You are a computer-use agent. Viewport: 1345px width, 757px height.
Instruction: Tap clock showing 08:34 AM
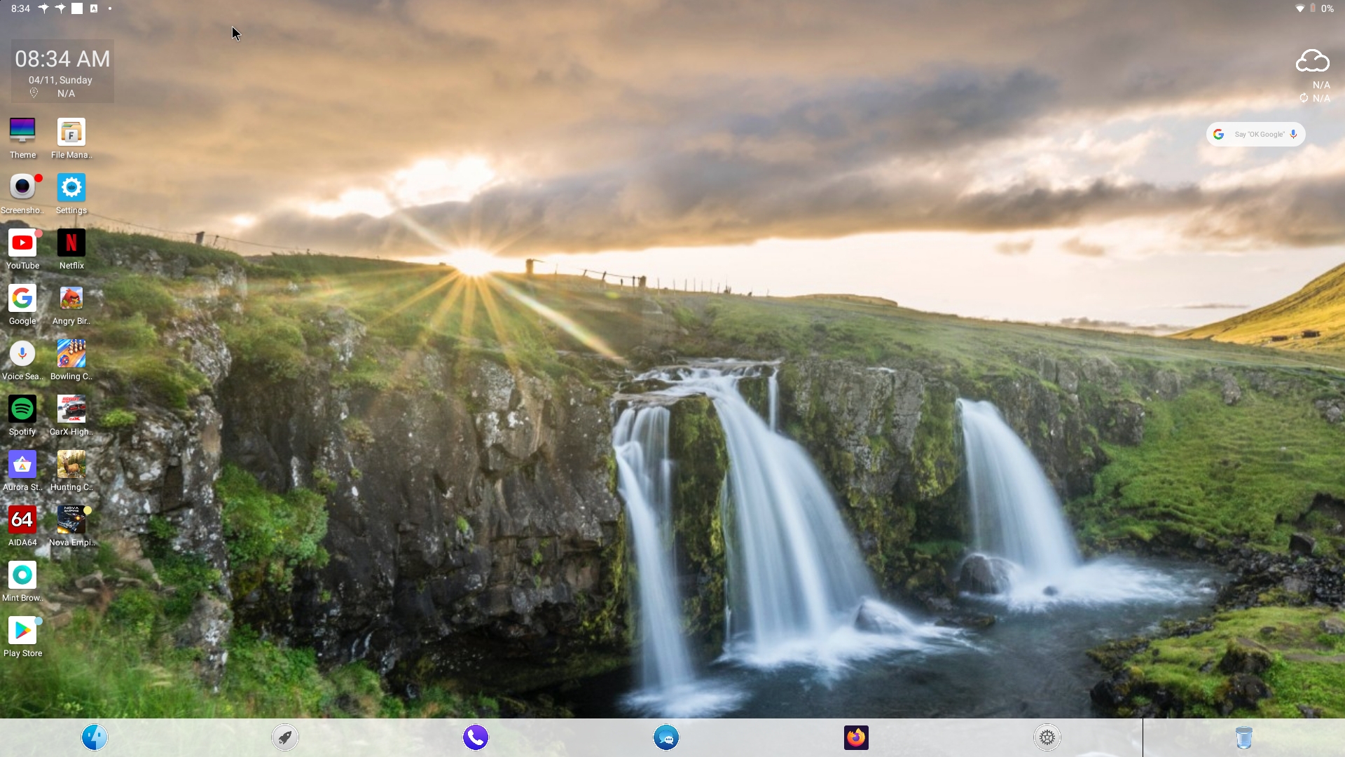tap(61, 58)
